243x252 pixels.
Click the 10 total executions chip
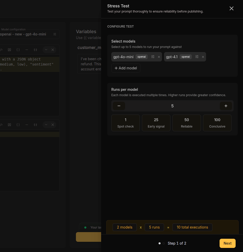[x=192, y=227]
